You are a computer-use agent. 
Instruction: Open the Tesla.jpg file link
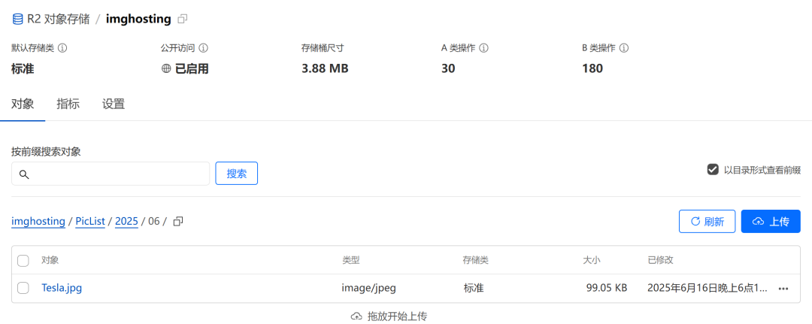(62, 288)
